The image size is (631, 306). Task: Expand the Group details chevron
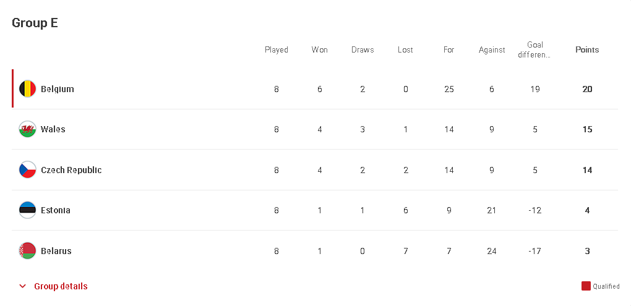point(23,286)
